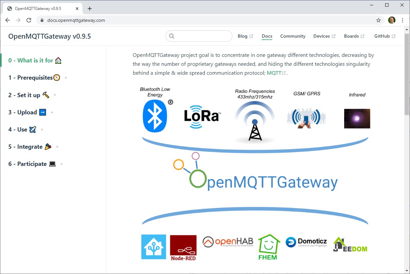Open the sidebar section 1 - Prerequisites
The image size is (410, 274).
pyautogui.click(x=34, y=78)
